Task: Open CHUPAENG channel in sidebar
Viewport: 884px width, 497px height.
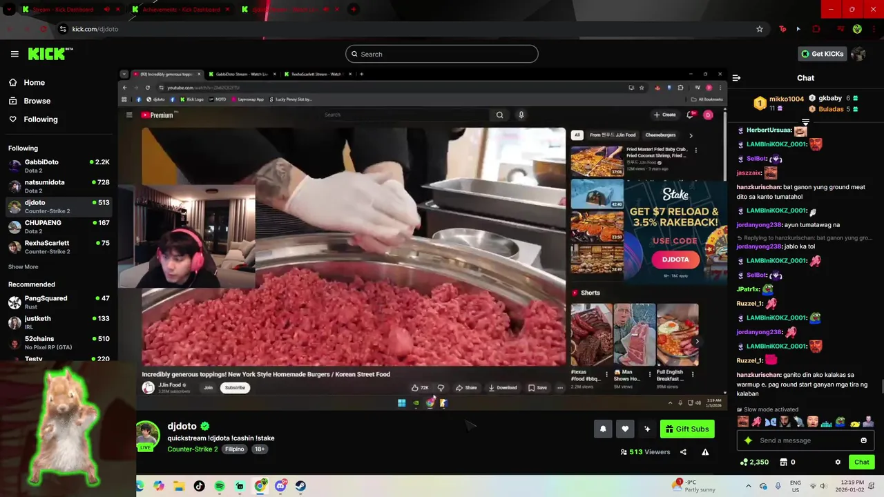Action: (58, 226)
